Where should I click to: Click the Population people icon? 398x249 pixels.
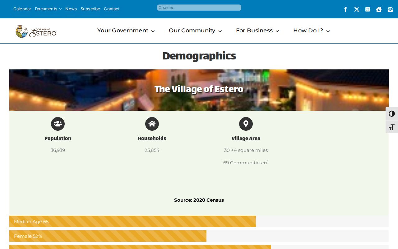[x=58, y=124]
